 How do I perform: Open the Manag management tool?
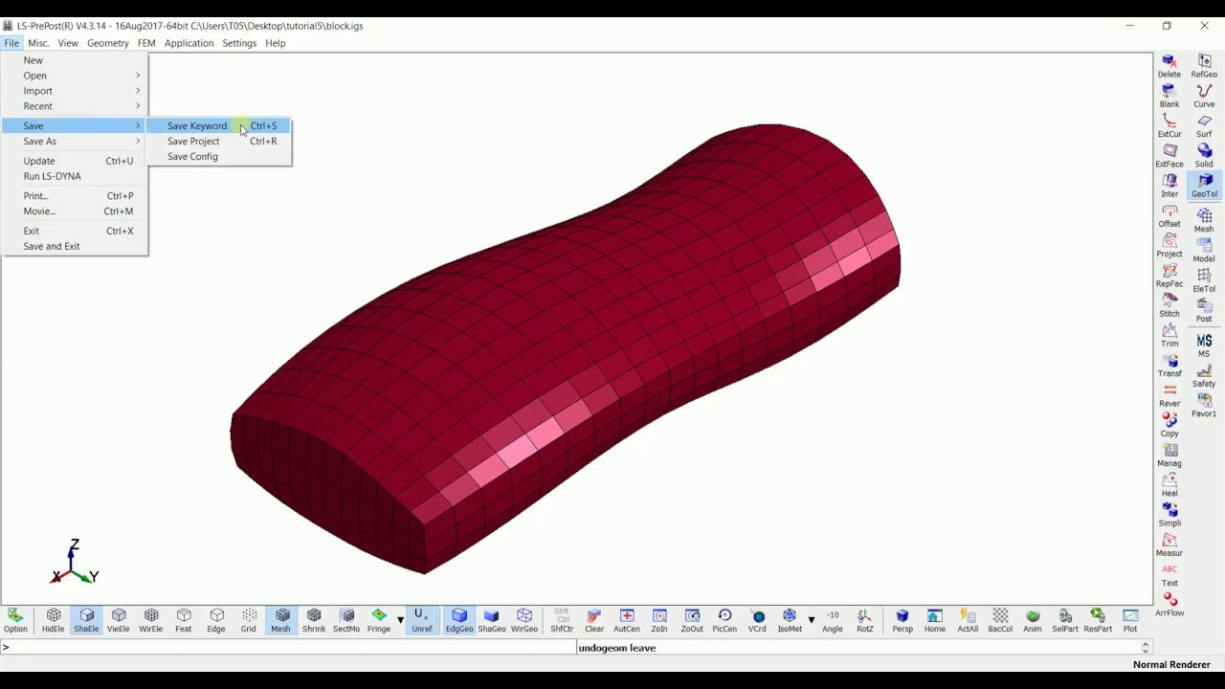(1169, 454)
